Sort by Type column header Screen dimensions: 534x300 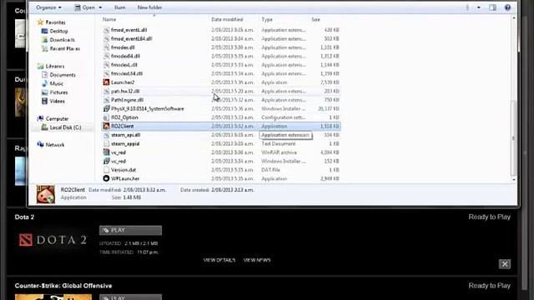(267, 19)
